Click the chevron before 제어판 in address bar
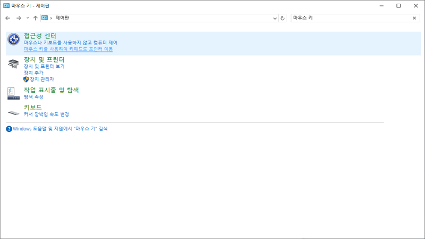The width and height of the screenshot is (425, 239). click(51, 18)
